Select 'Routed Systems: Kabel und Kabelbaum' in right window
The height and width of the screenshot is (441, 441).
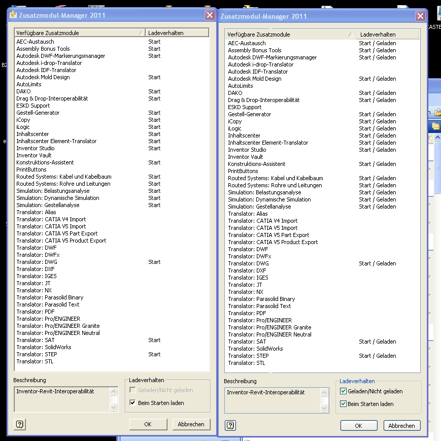pyautogui.click(x=276, y=178)
